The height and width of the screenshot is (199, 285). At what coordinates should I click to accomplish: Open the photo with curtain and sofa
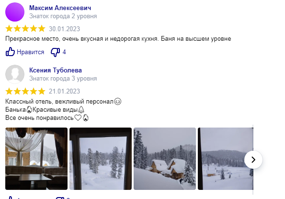[x=36, y=159]
